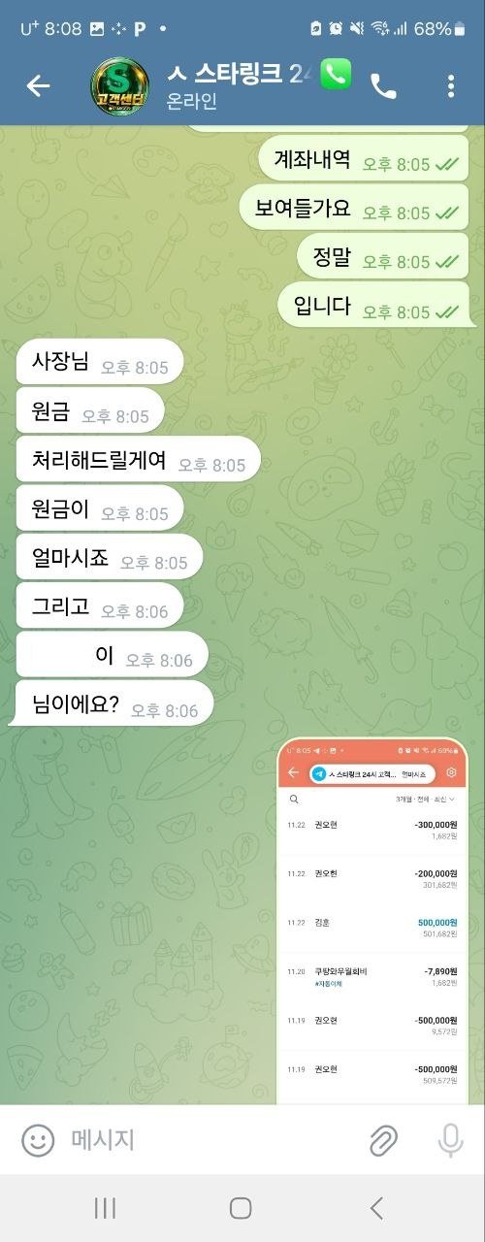485x1242 pixels.
Task: Tap the green phone app icon
Action: coord(336,74)
